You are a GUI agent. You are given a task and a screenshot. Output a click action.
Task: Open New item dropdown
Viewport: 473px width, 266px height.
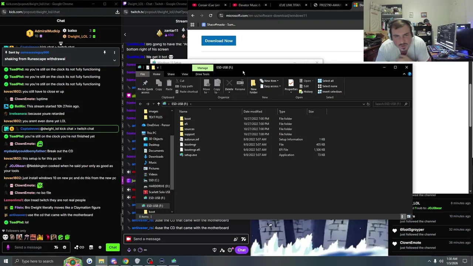pyautogui.click(x=269, y=81)
